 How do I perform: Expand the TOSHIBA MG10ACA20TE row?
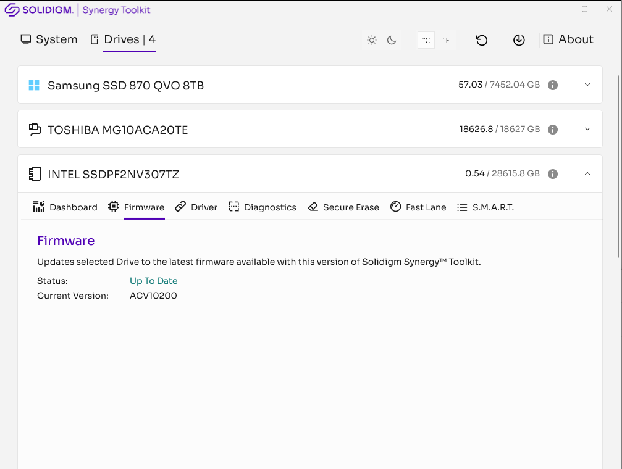click(587, 129)
